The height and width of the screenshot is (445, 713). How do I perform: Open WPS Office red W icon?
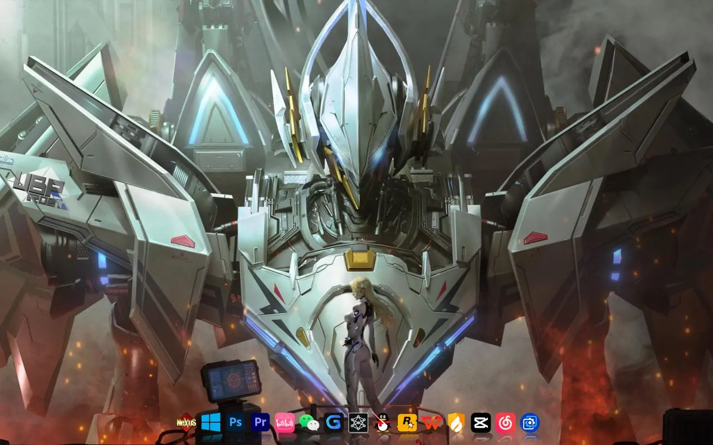click(432, 423)
